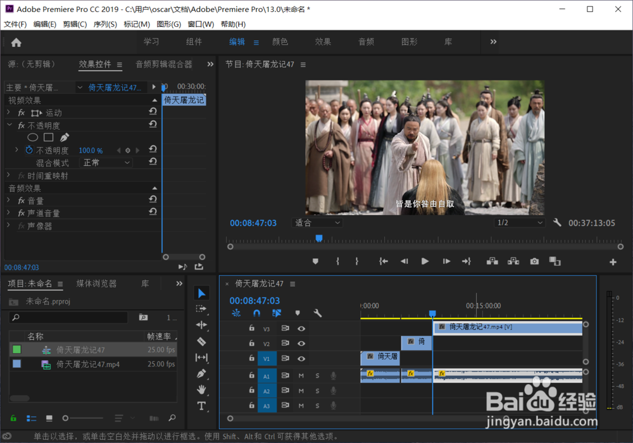Add a marker in Program monitor
The width and height of the screenshot is (633, 443).
point(316,261)
